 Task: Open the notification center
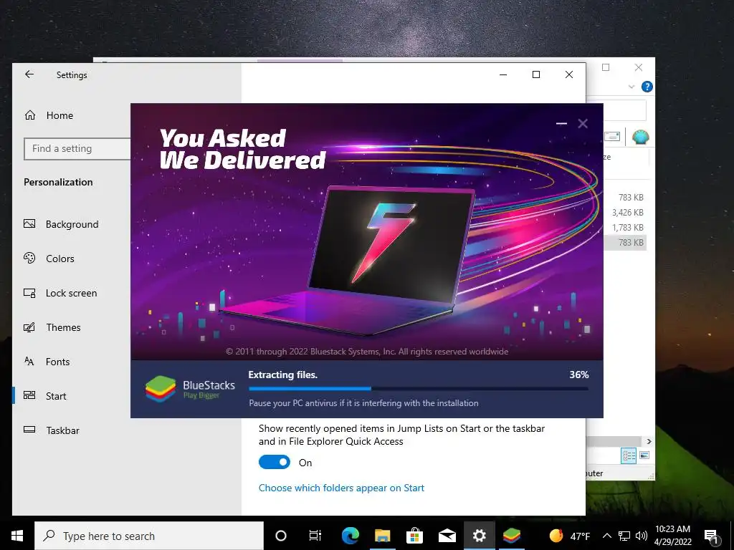pos(712,536)
